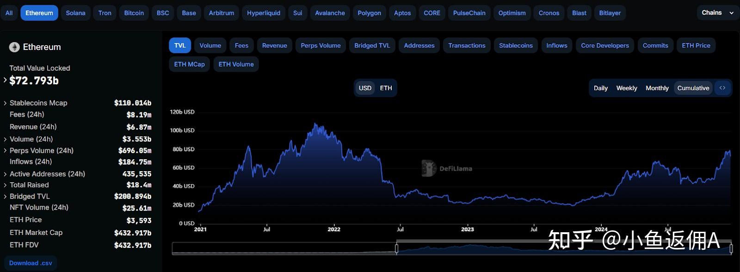This screenshot has height=272, width=740.
Task: Click the ETH Market Cap label
Action: click(x=36, y=233)
